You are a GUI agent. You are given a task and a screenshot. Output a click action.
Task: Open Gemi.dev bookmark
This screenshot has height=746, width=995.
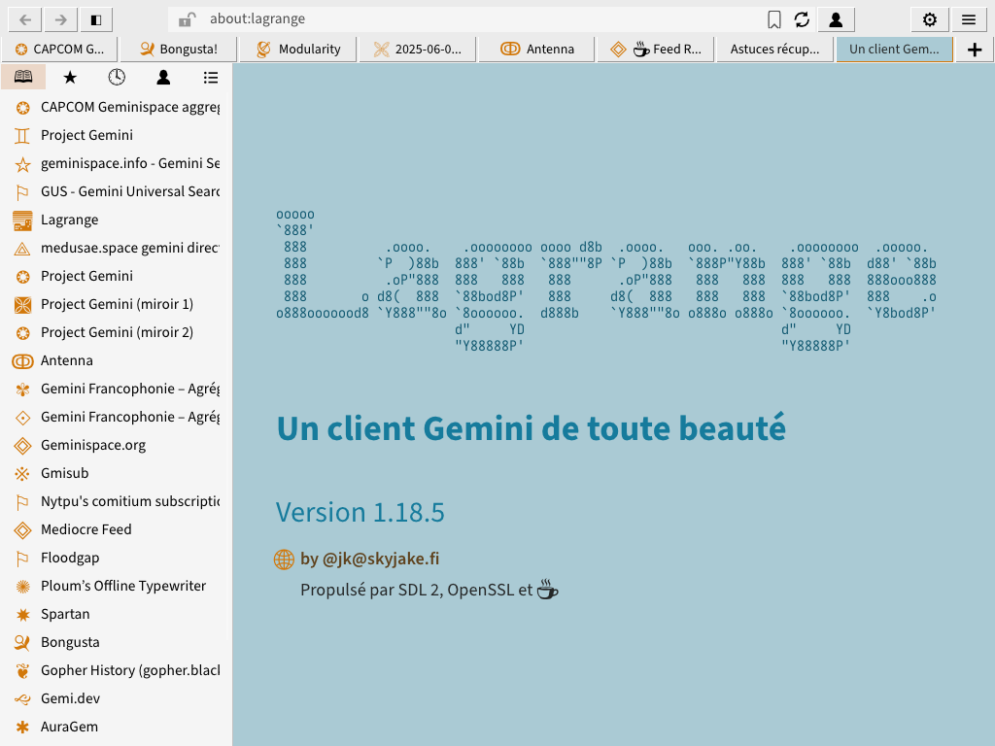[x=117, y=698]
